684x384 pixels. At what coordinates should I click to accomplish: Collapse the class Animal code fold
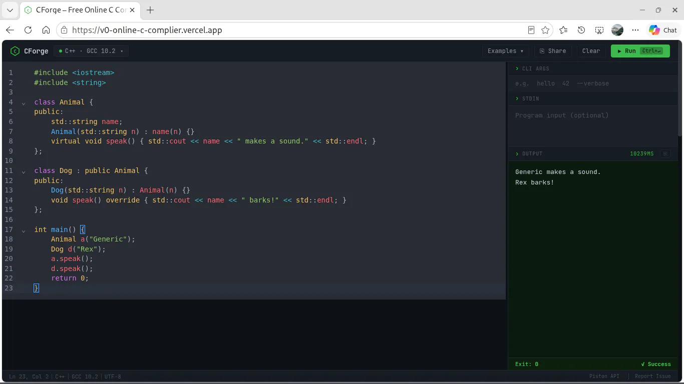coord(24,102)
